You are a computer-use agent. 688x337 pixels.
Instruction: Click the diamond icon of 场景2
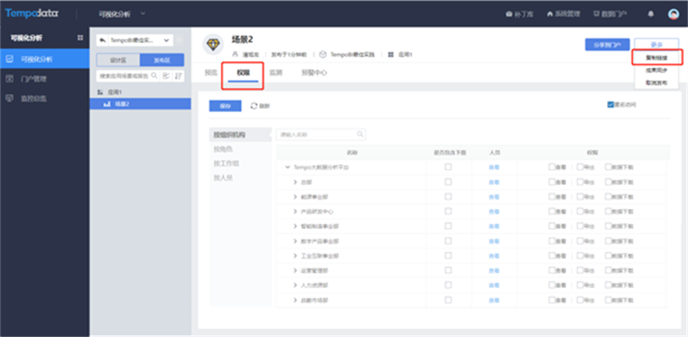click(213, 44)
